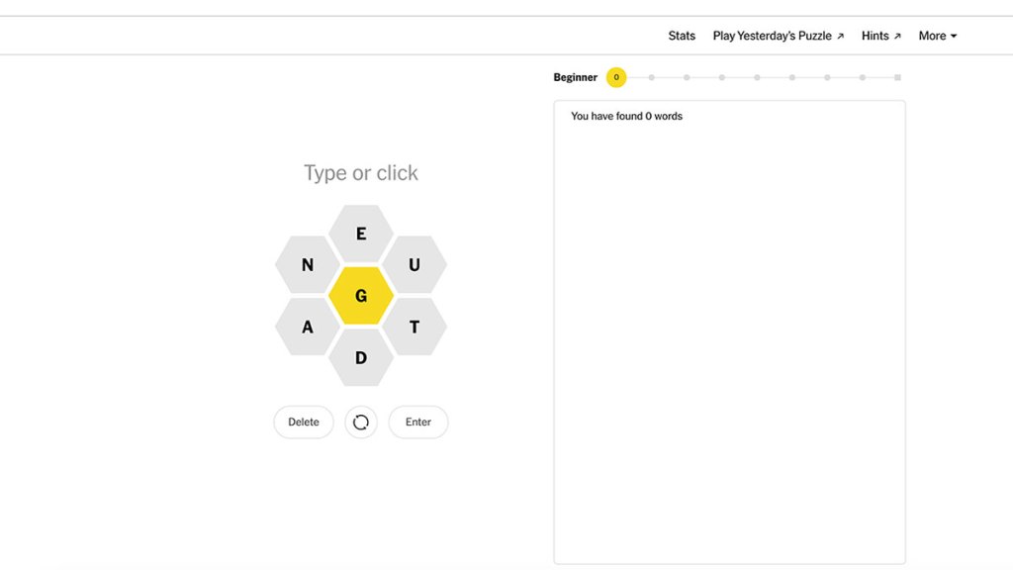This screenshot has width=1013, height=570.
Task: Click the letter D hexagon
Action: (x=361, y=357)
